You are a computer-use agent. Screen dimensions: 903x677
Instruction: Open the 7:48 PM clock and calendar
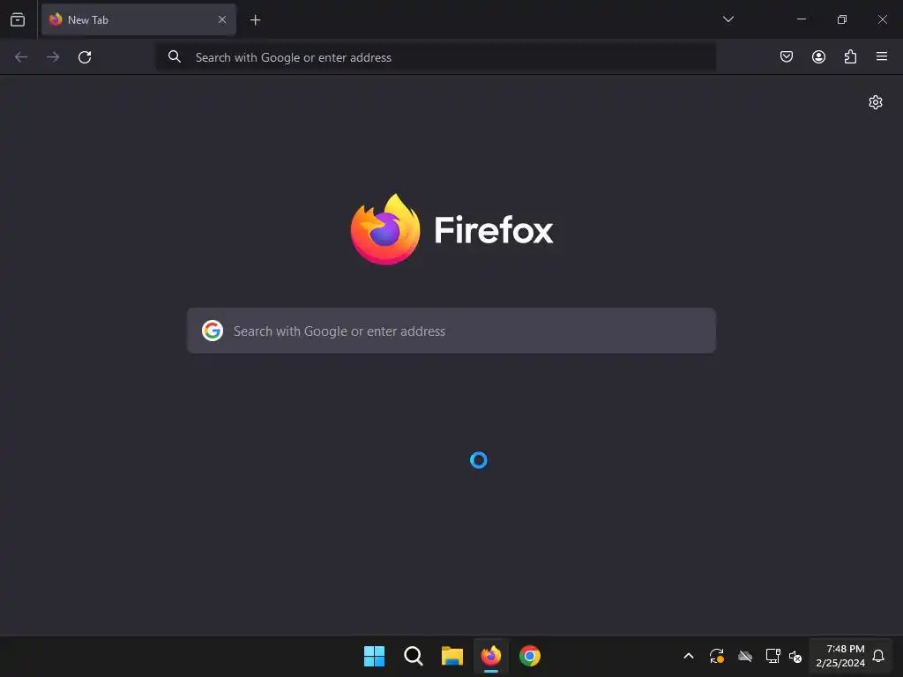point(840,656)
